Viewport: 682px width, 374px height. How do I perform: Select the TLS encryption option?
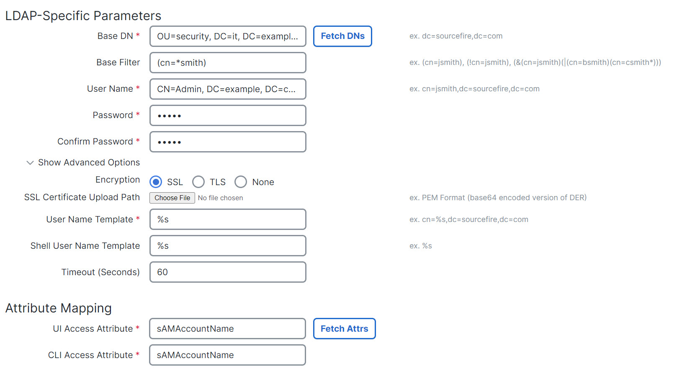[198, 182]
